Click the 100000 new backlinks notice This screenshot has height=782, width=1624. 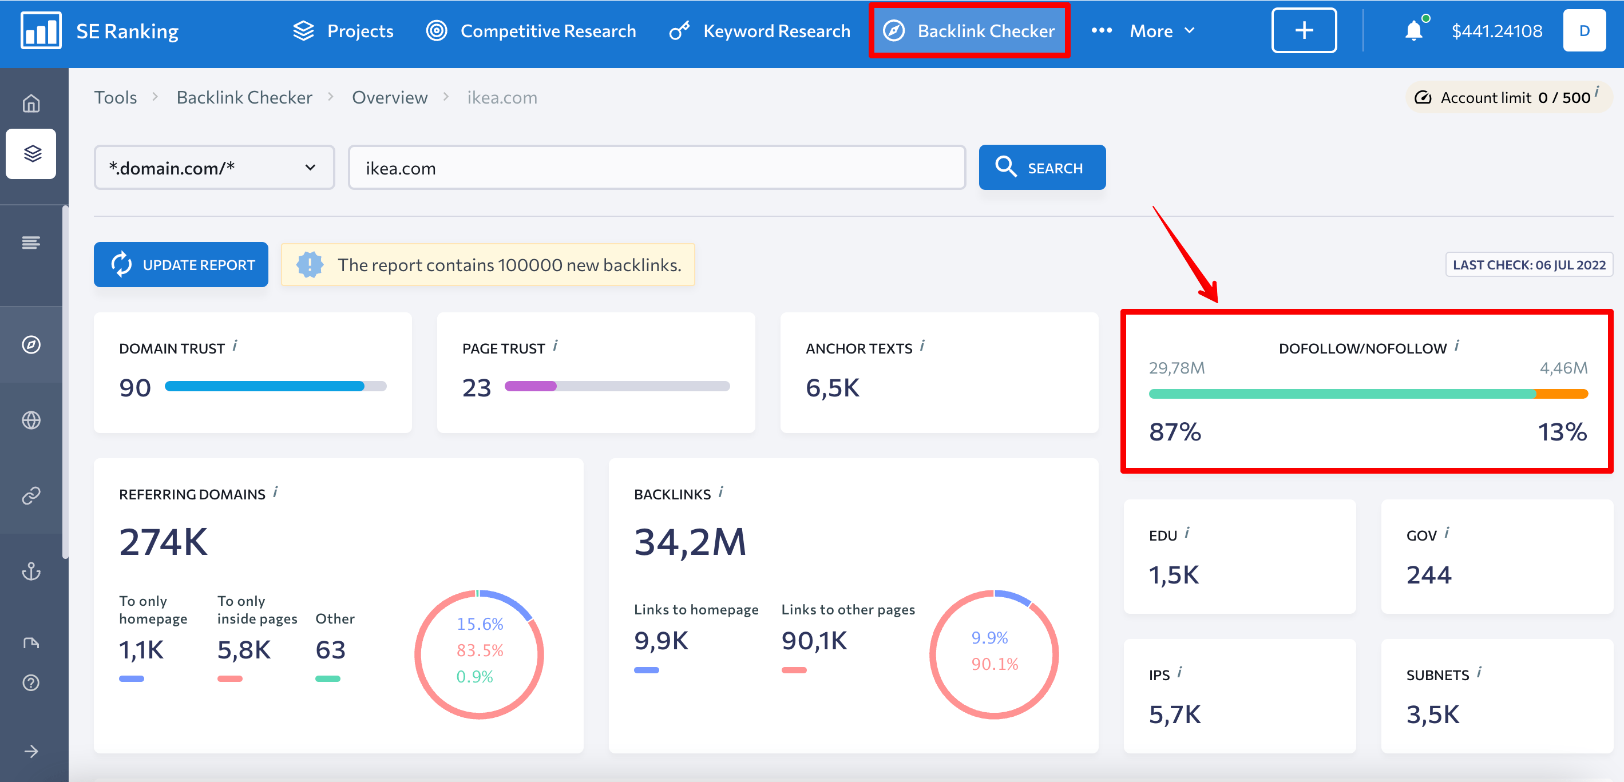point(488,265)
